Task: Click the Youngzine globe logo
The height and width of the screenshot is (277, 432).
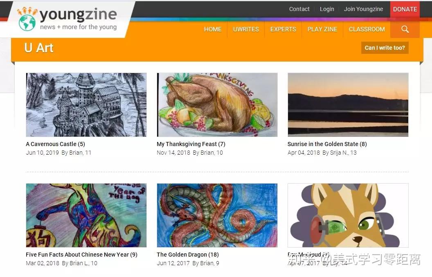Action: point(27,22)
